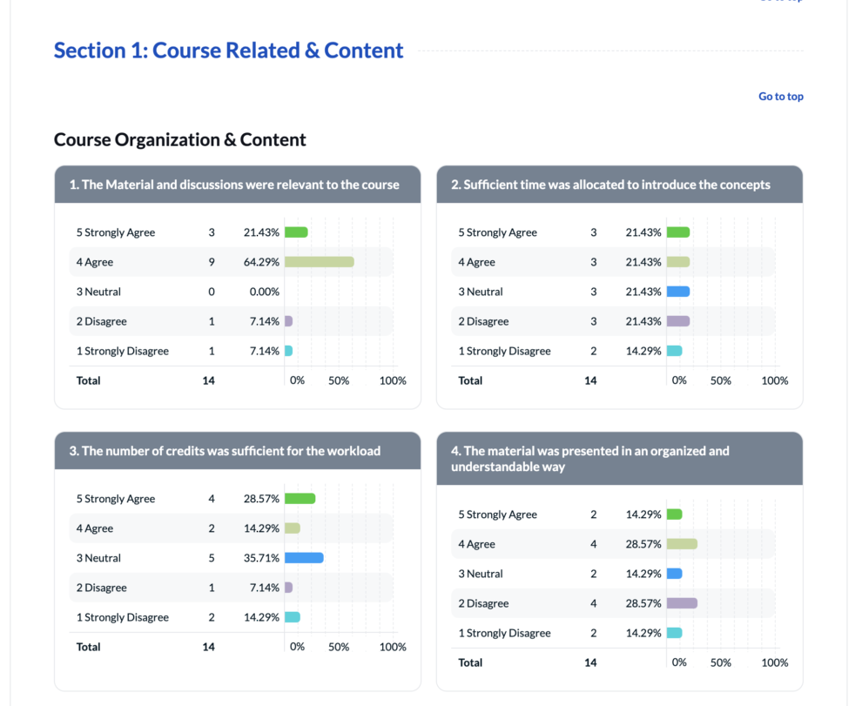
Task: Click the Total count 14 in question 2
Action: coord(590,380)
